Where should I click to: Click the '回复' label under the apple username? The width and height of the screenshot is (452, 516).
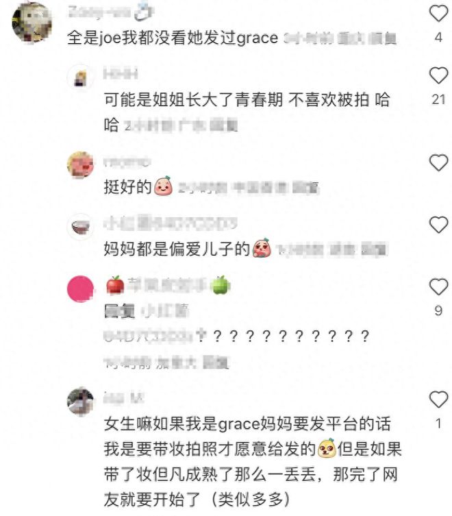[x=119, y=310]
